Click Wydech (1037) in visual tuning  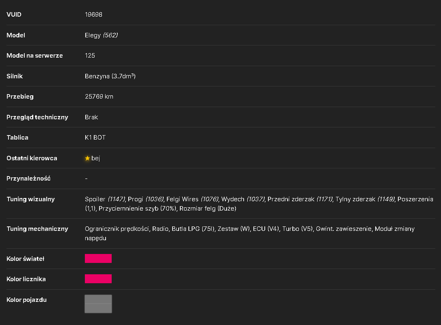243,199
